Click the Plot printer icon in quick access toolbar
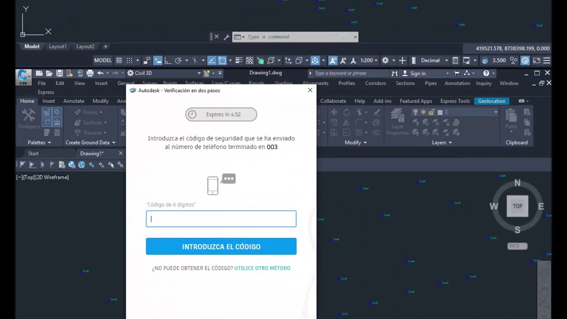This screenshot has width=567, height=319. (90, 73)
